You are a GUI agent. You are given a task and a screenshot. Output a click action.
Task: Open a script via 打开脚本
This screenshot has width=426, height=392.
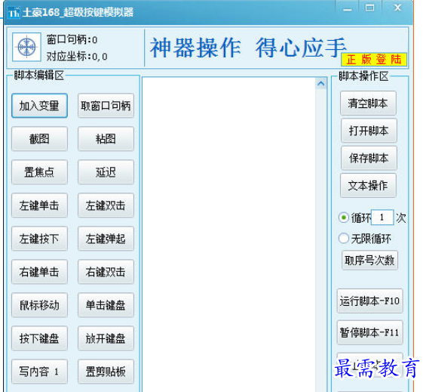tap(369, 131)
